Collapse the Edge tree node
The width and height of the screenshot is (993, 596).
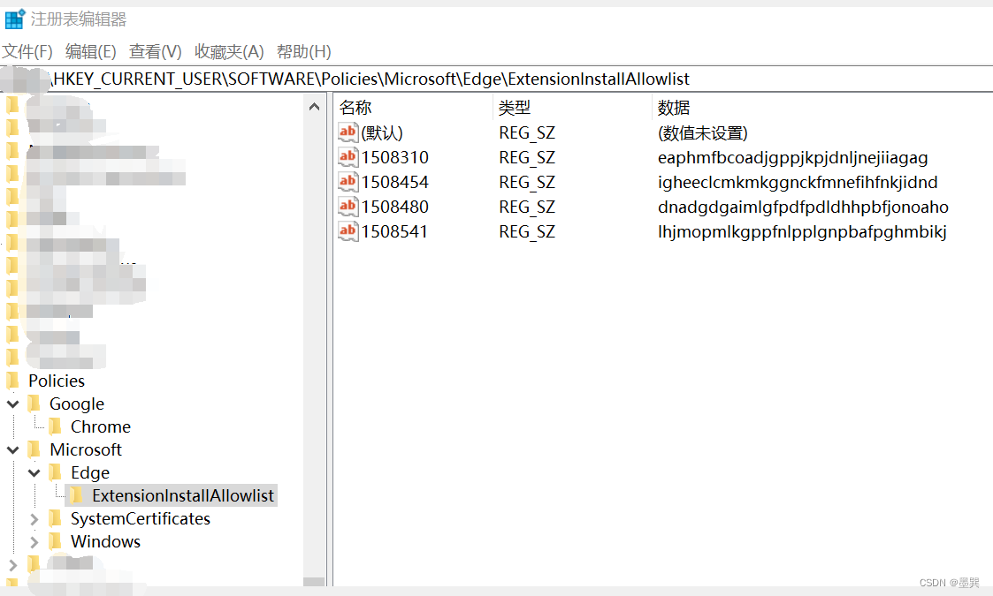(34, 472)
